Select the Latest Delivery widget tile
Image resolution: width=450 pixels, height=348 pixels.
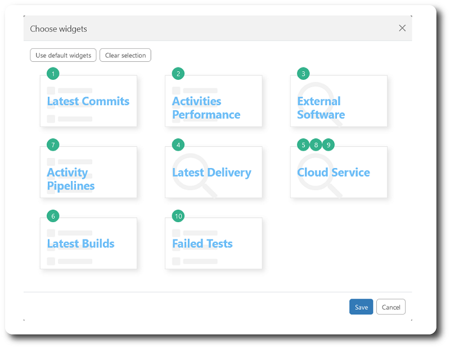click(214, 172)
